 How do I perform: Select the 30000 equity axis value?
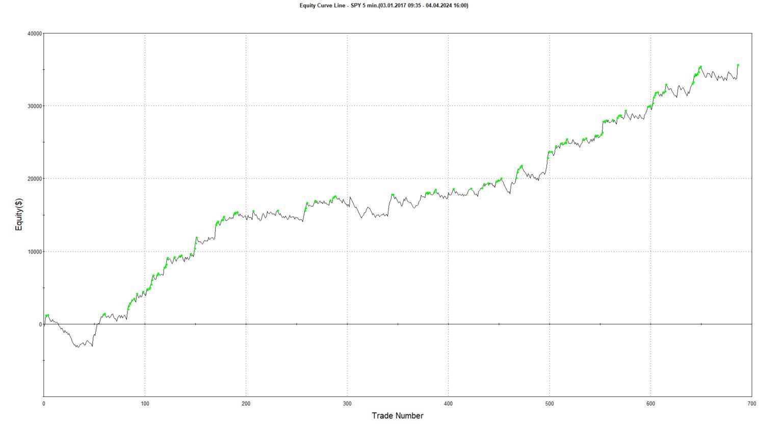click(35, 106)
